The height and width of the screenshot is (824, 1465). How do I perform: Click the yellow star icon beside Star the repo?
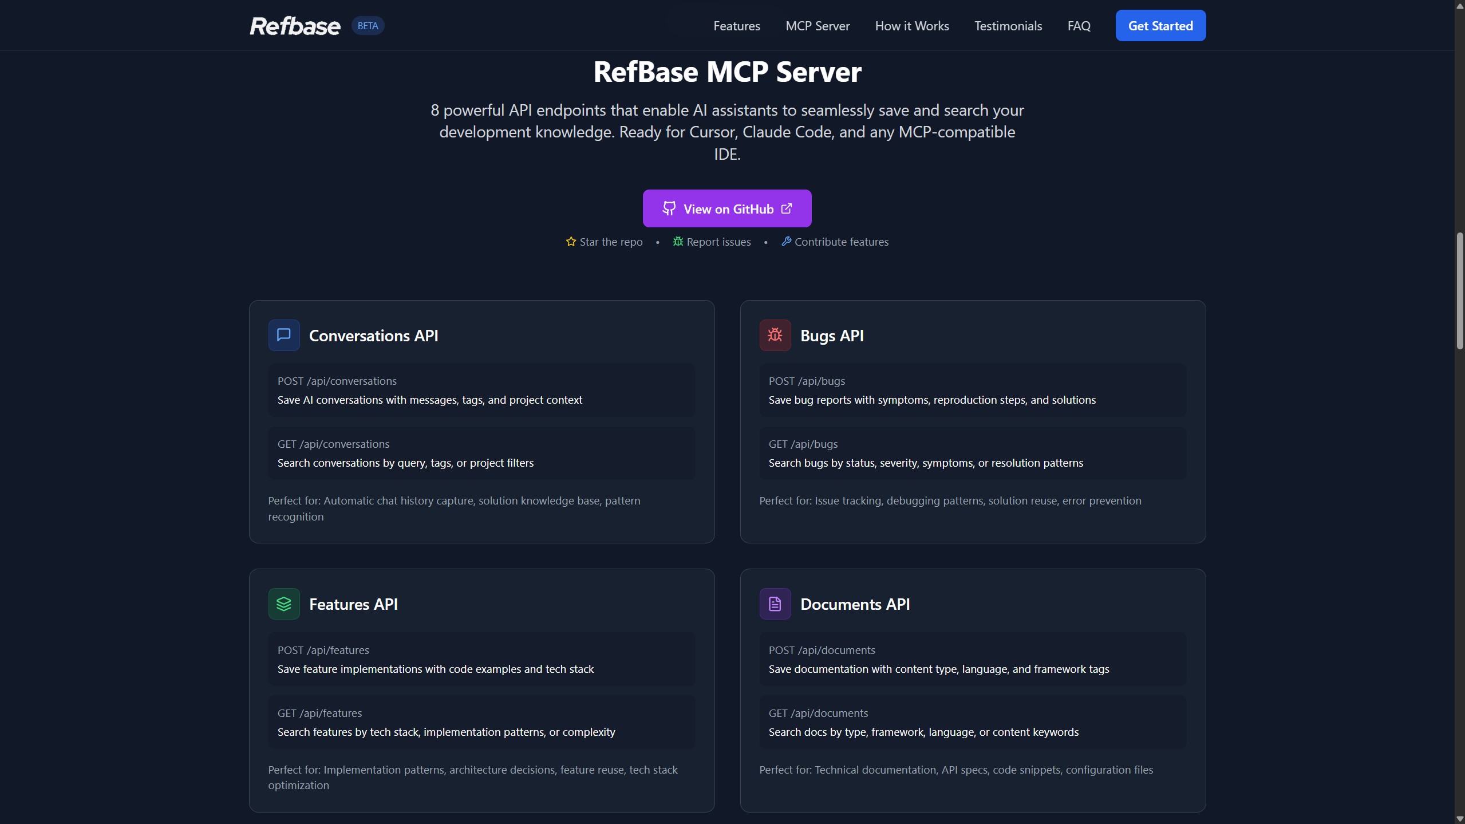pyautogui.click(x=571, y=242)
